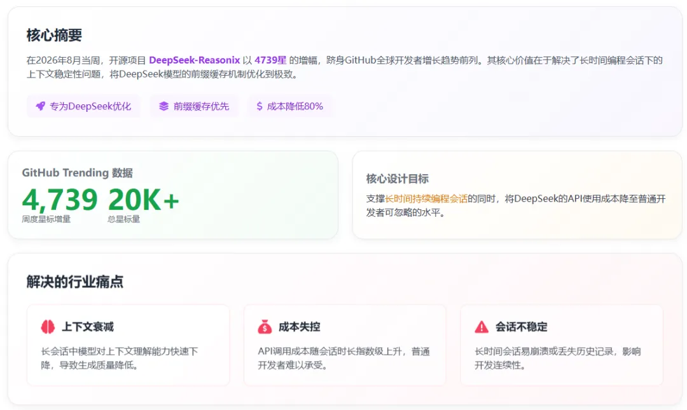Viewport: 687px width, 410px height.
Task: Click the brain icon next to 上下文衰减
Action: [x=48, y=327]
